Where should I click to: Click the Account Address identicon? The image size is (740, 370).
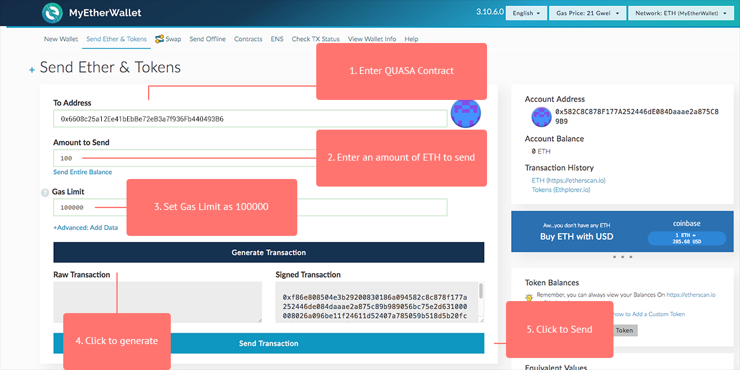click(541, 116)
